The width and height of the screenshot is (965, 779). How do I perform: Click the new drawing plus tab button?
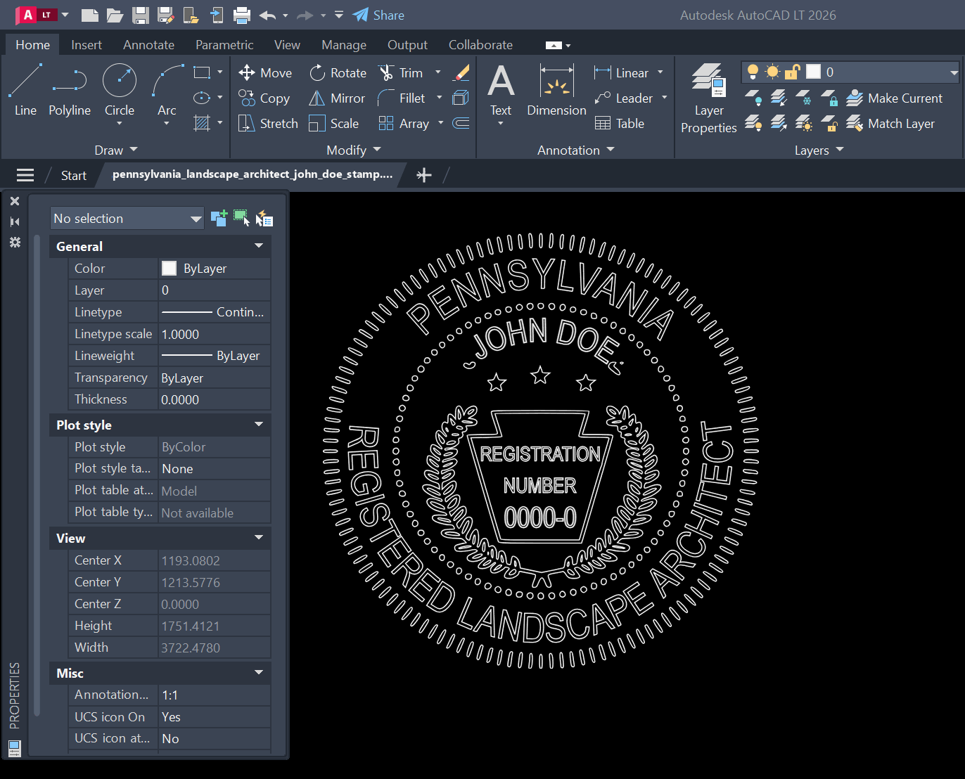point(423,175)
